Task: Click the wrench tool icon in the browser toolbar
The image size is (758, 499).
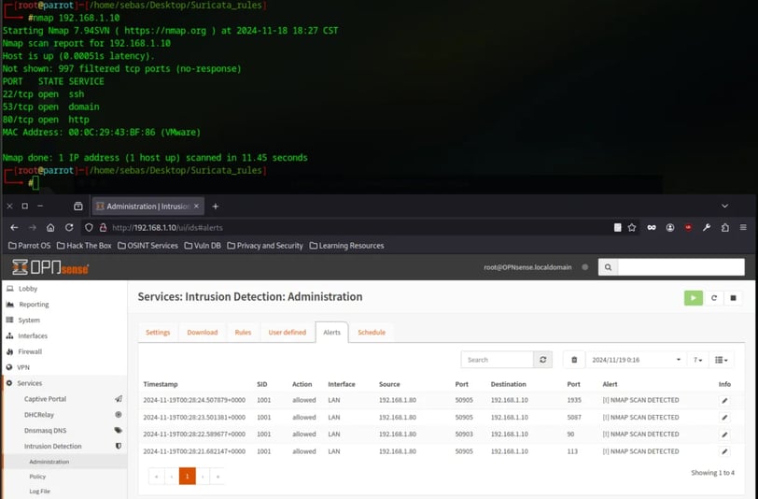Action: [x=707, y=227]
